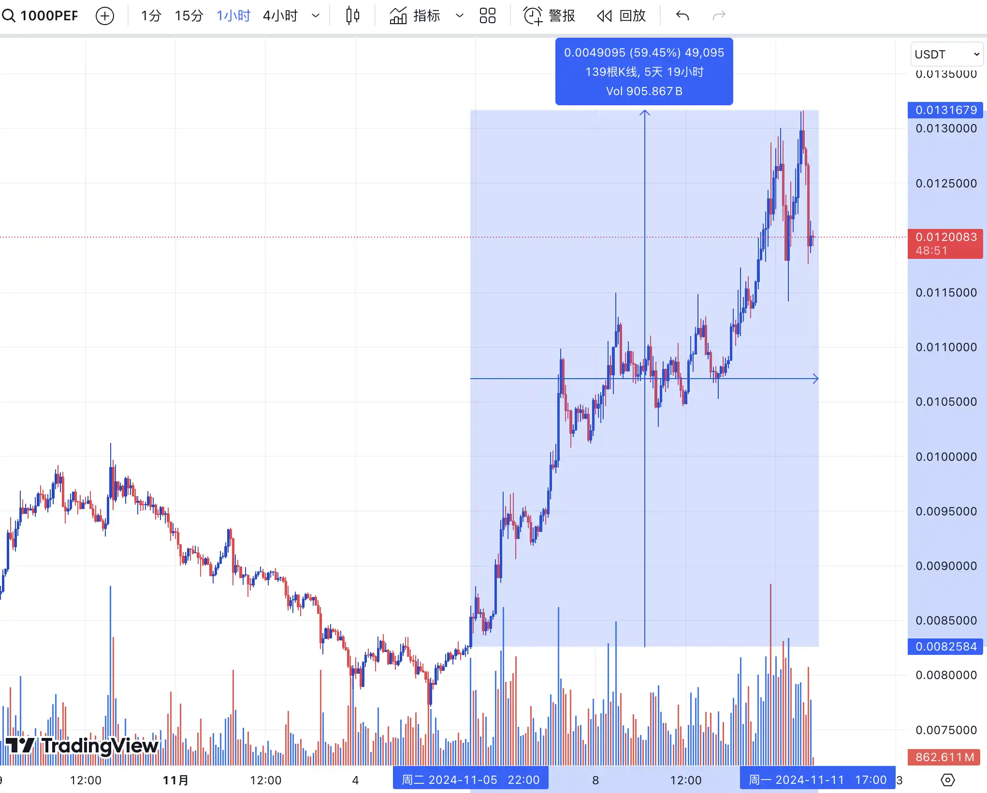Select the 1小时 timeframe
The width and height of the screenshot is (987, 793).
click(233, 16)
